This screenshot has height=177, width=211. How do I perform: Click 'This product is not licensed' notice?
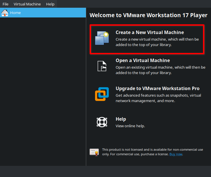(x=153, y=152)
